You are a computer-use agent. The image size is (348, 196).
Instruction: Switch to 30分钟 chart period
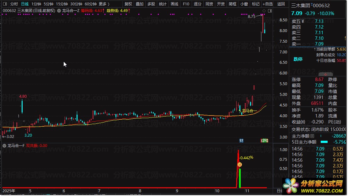76,4
